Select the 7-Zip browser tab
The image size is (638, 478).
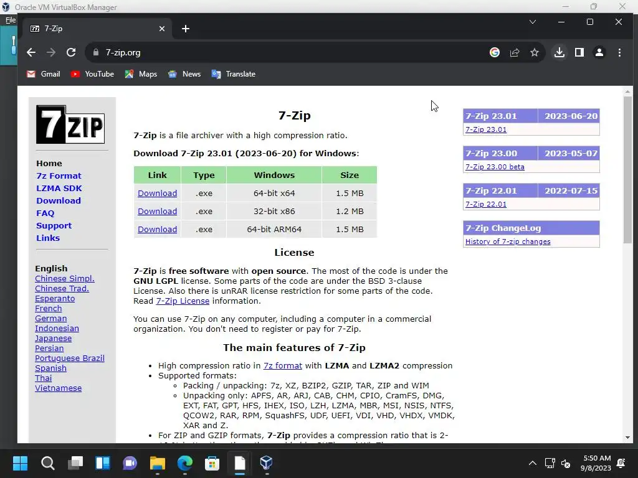coord(97,29)
